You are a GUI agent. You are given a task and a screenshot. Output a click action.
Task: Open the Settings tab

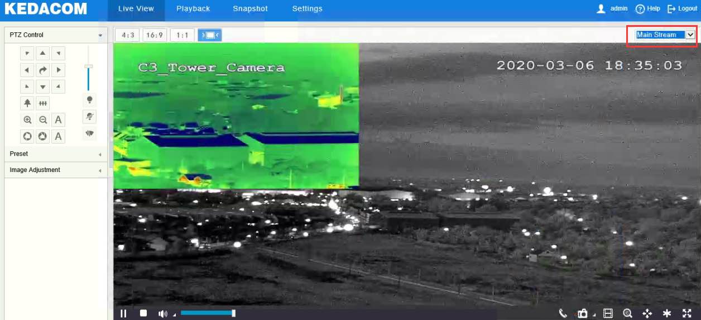[x=307, y=9]
